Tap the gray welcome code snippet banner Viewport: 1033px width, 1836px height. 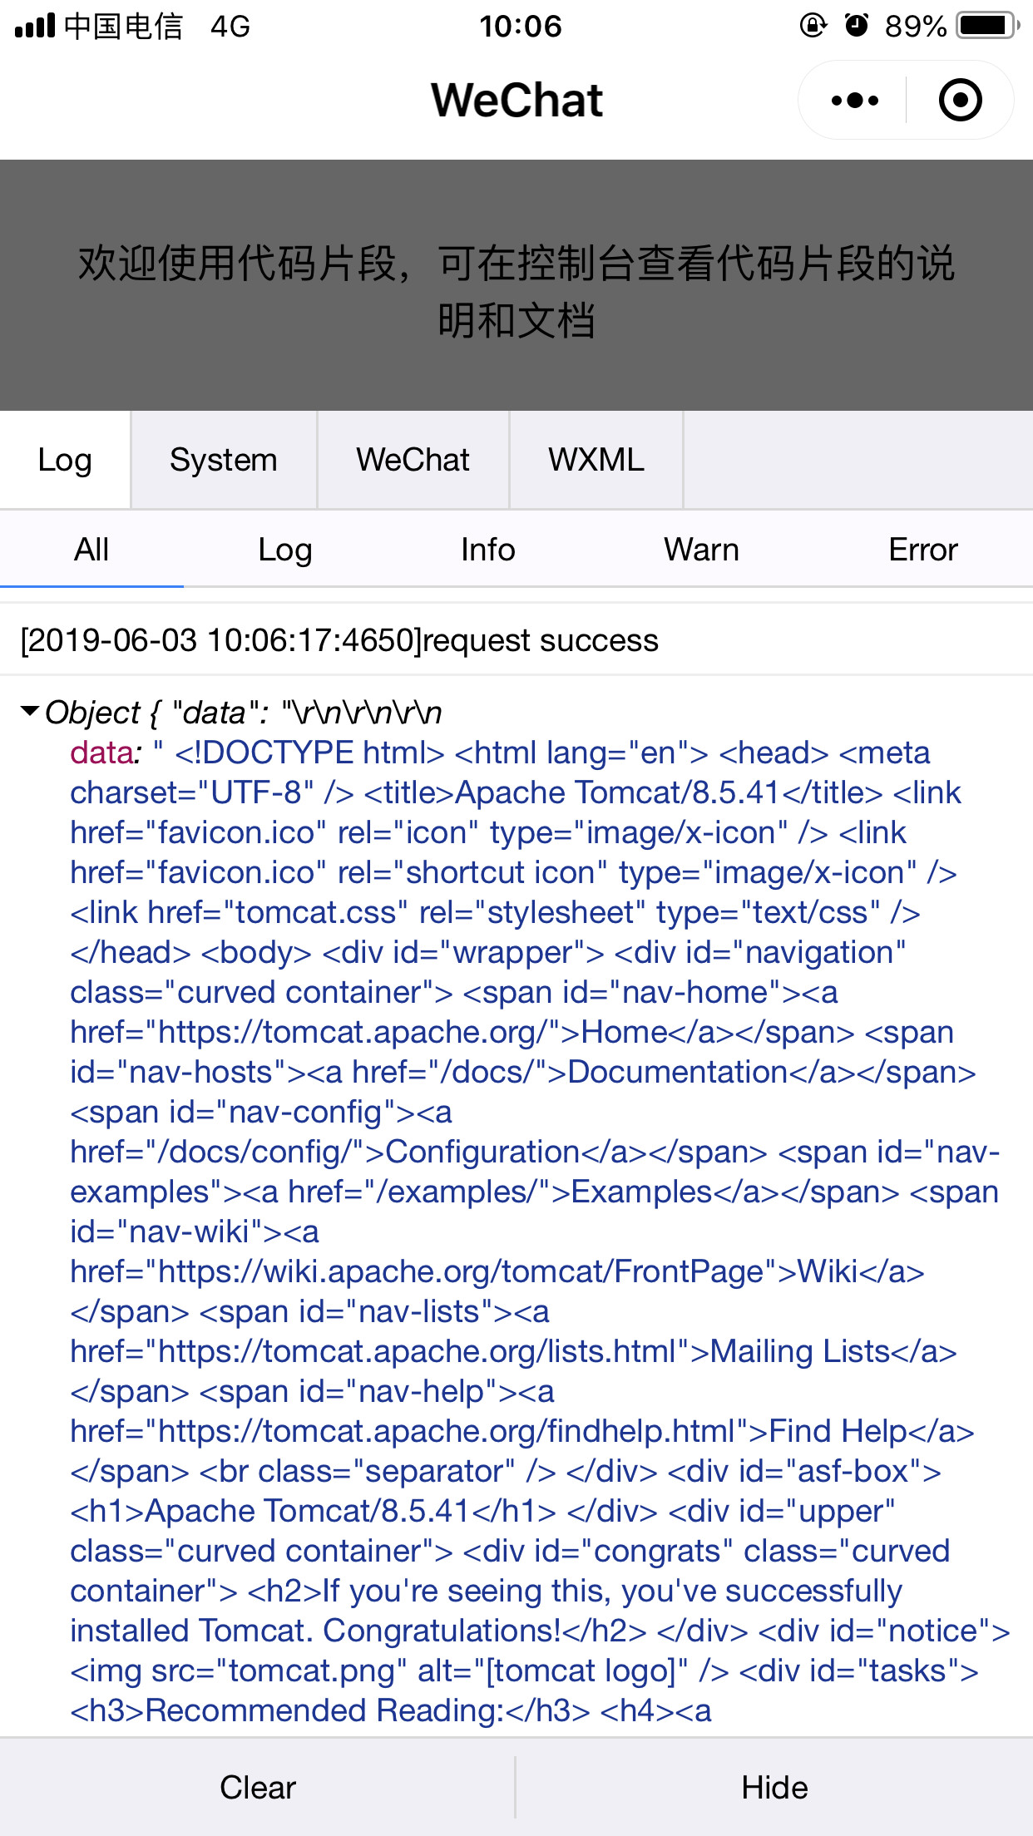point(516,285)
